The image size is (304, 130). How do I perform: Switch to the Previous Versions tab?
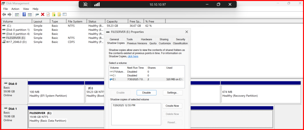[137, 43]
